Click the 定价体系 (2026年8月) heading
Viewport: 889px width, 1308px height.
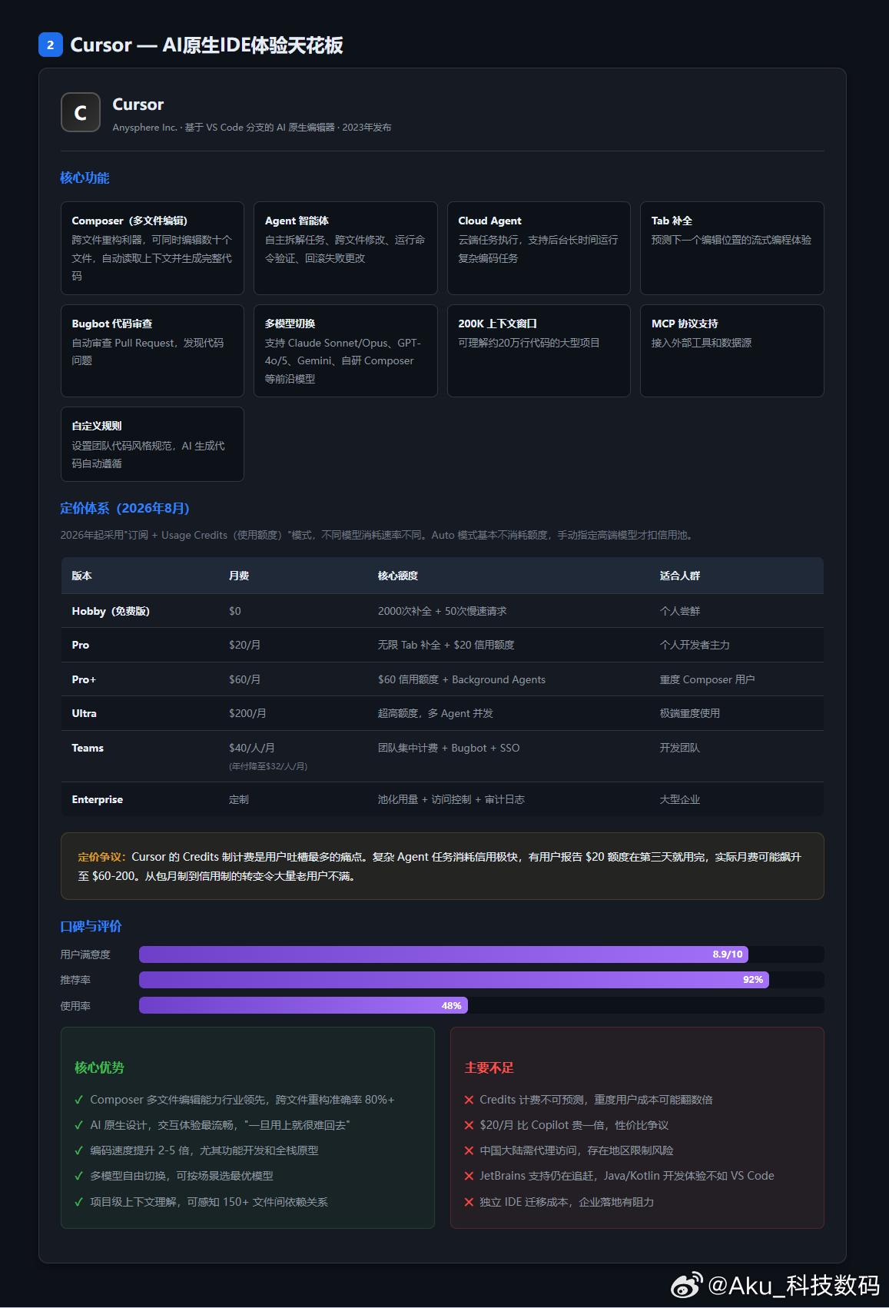(124, 508)
